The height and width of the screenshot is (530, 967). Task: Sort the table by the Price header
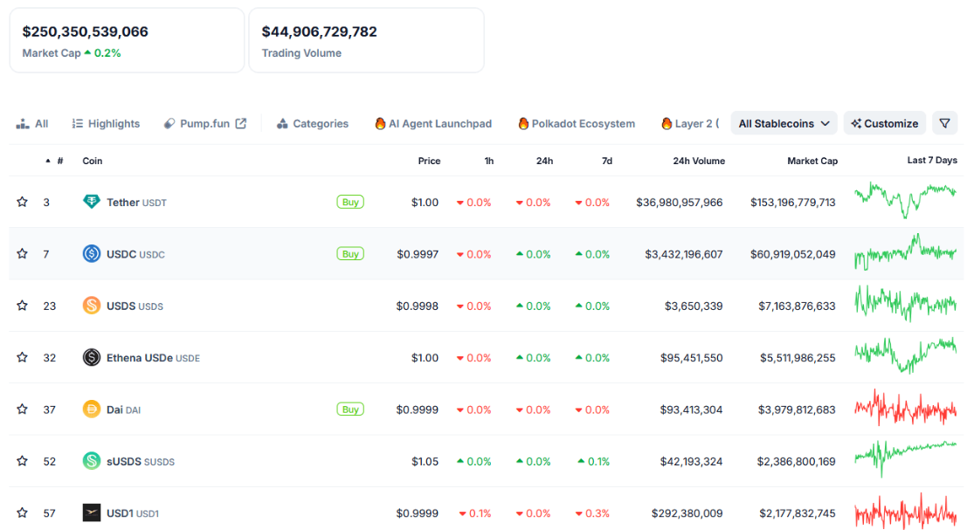click(429, 161)
